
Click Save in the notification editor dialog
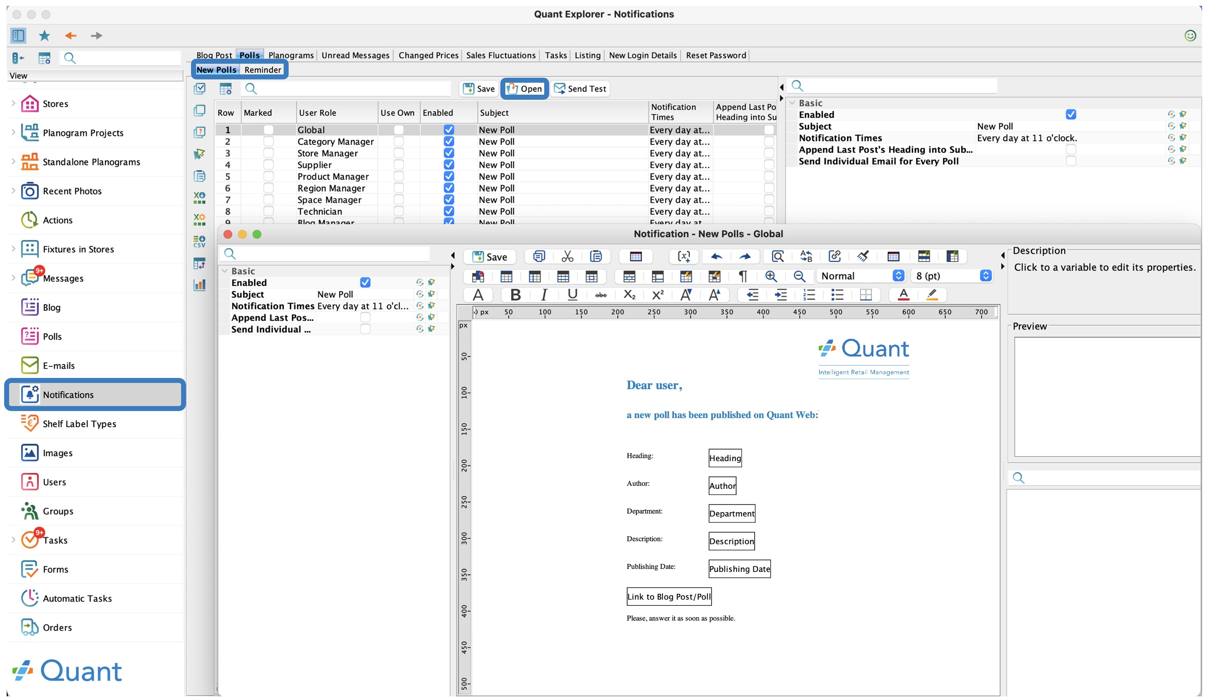pyautogui.click(x=490, y=257)
